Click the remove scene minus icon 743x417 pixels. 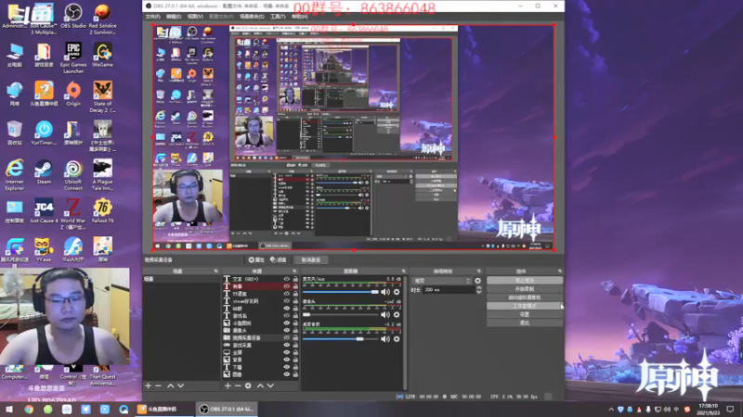pos(158,385)
